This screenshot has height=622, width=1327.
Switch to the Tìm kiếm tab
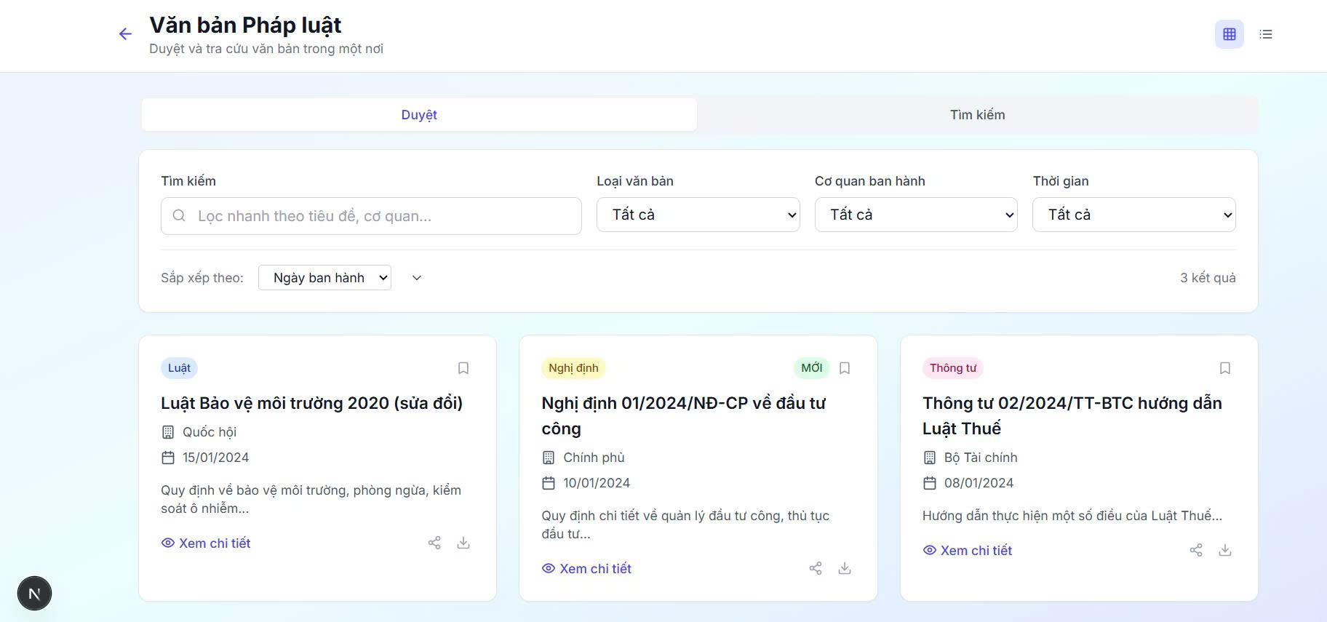point(977,115)
